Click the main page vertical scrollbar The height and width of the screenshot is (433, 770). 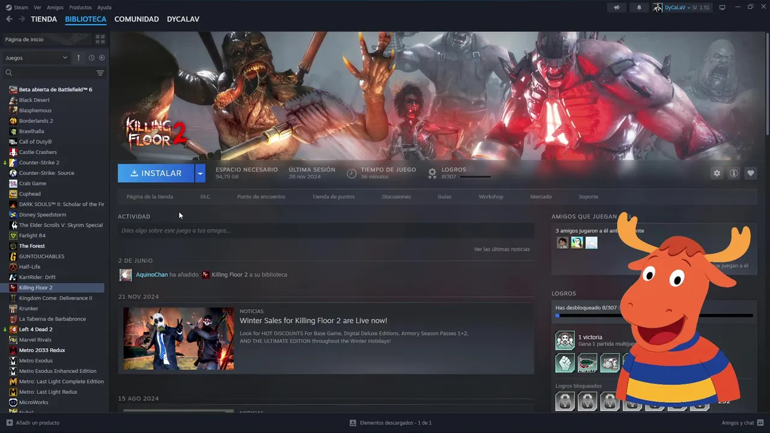[768, 84]
